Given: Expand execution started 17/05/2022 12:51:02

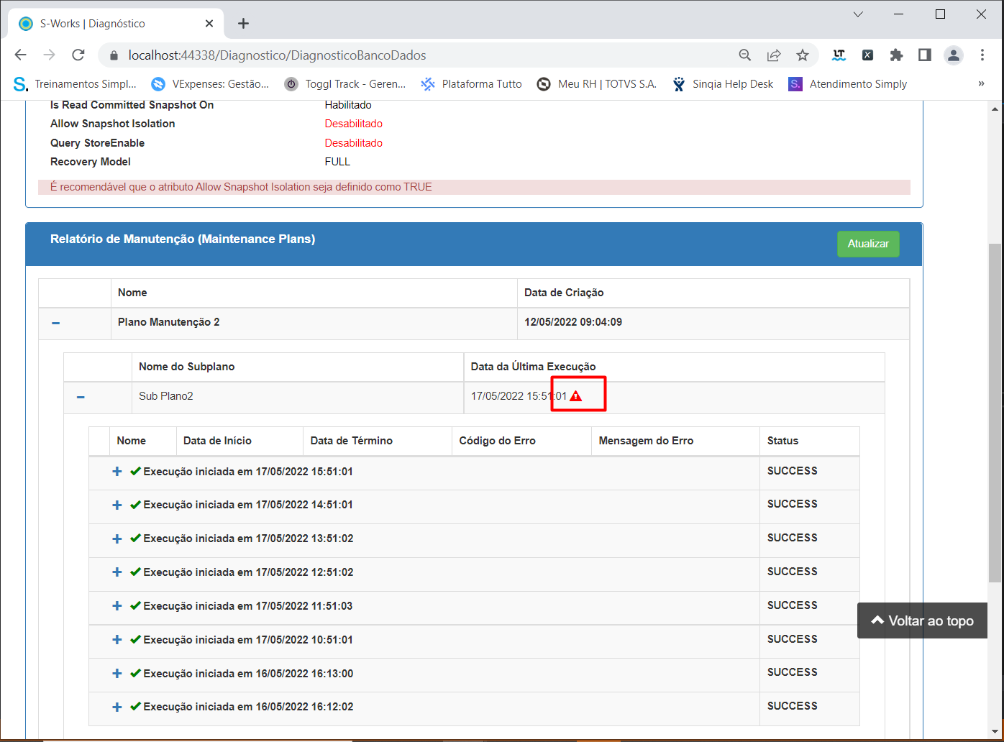Looking at the screenshot, I should [x=117, y=572].
